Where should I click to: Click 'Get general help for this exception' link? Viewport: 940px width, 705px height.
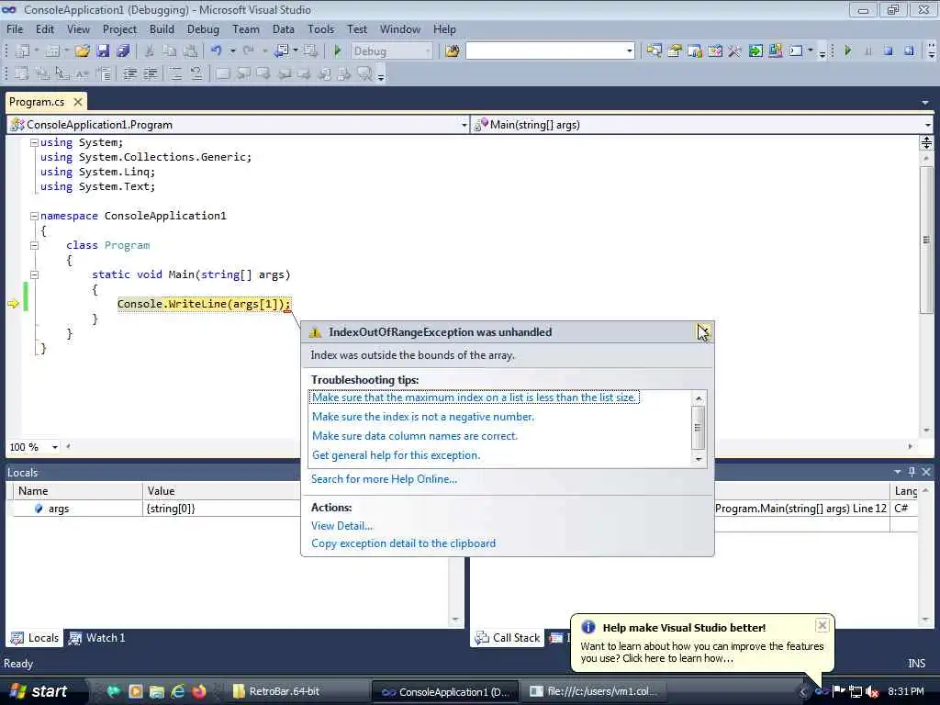(396, 455)
